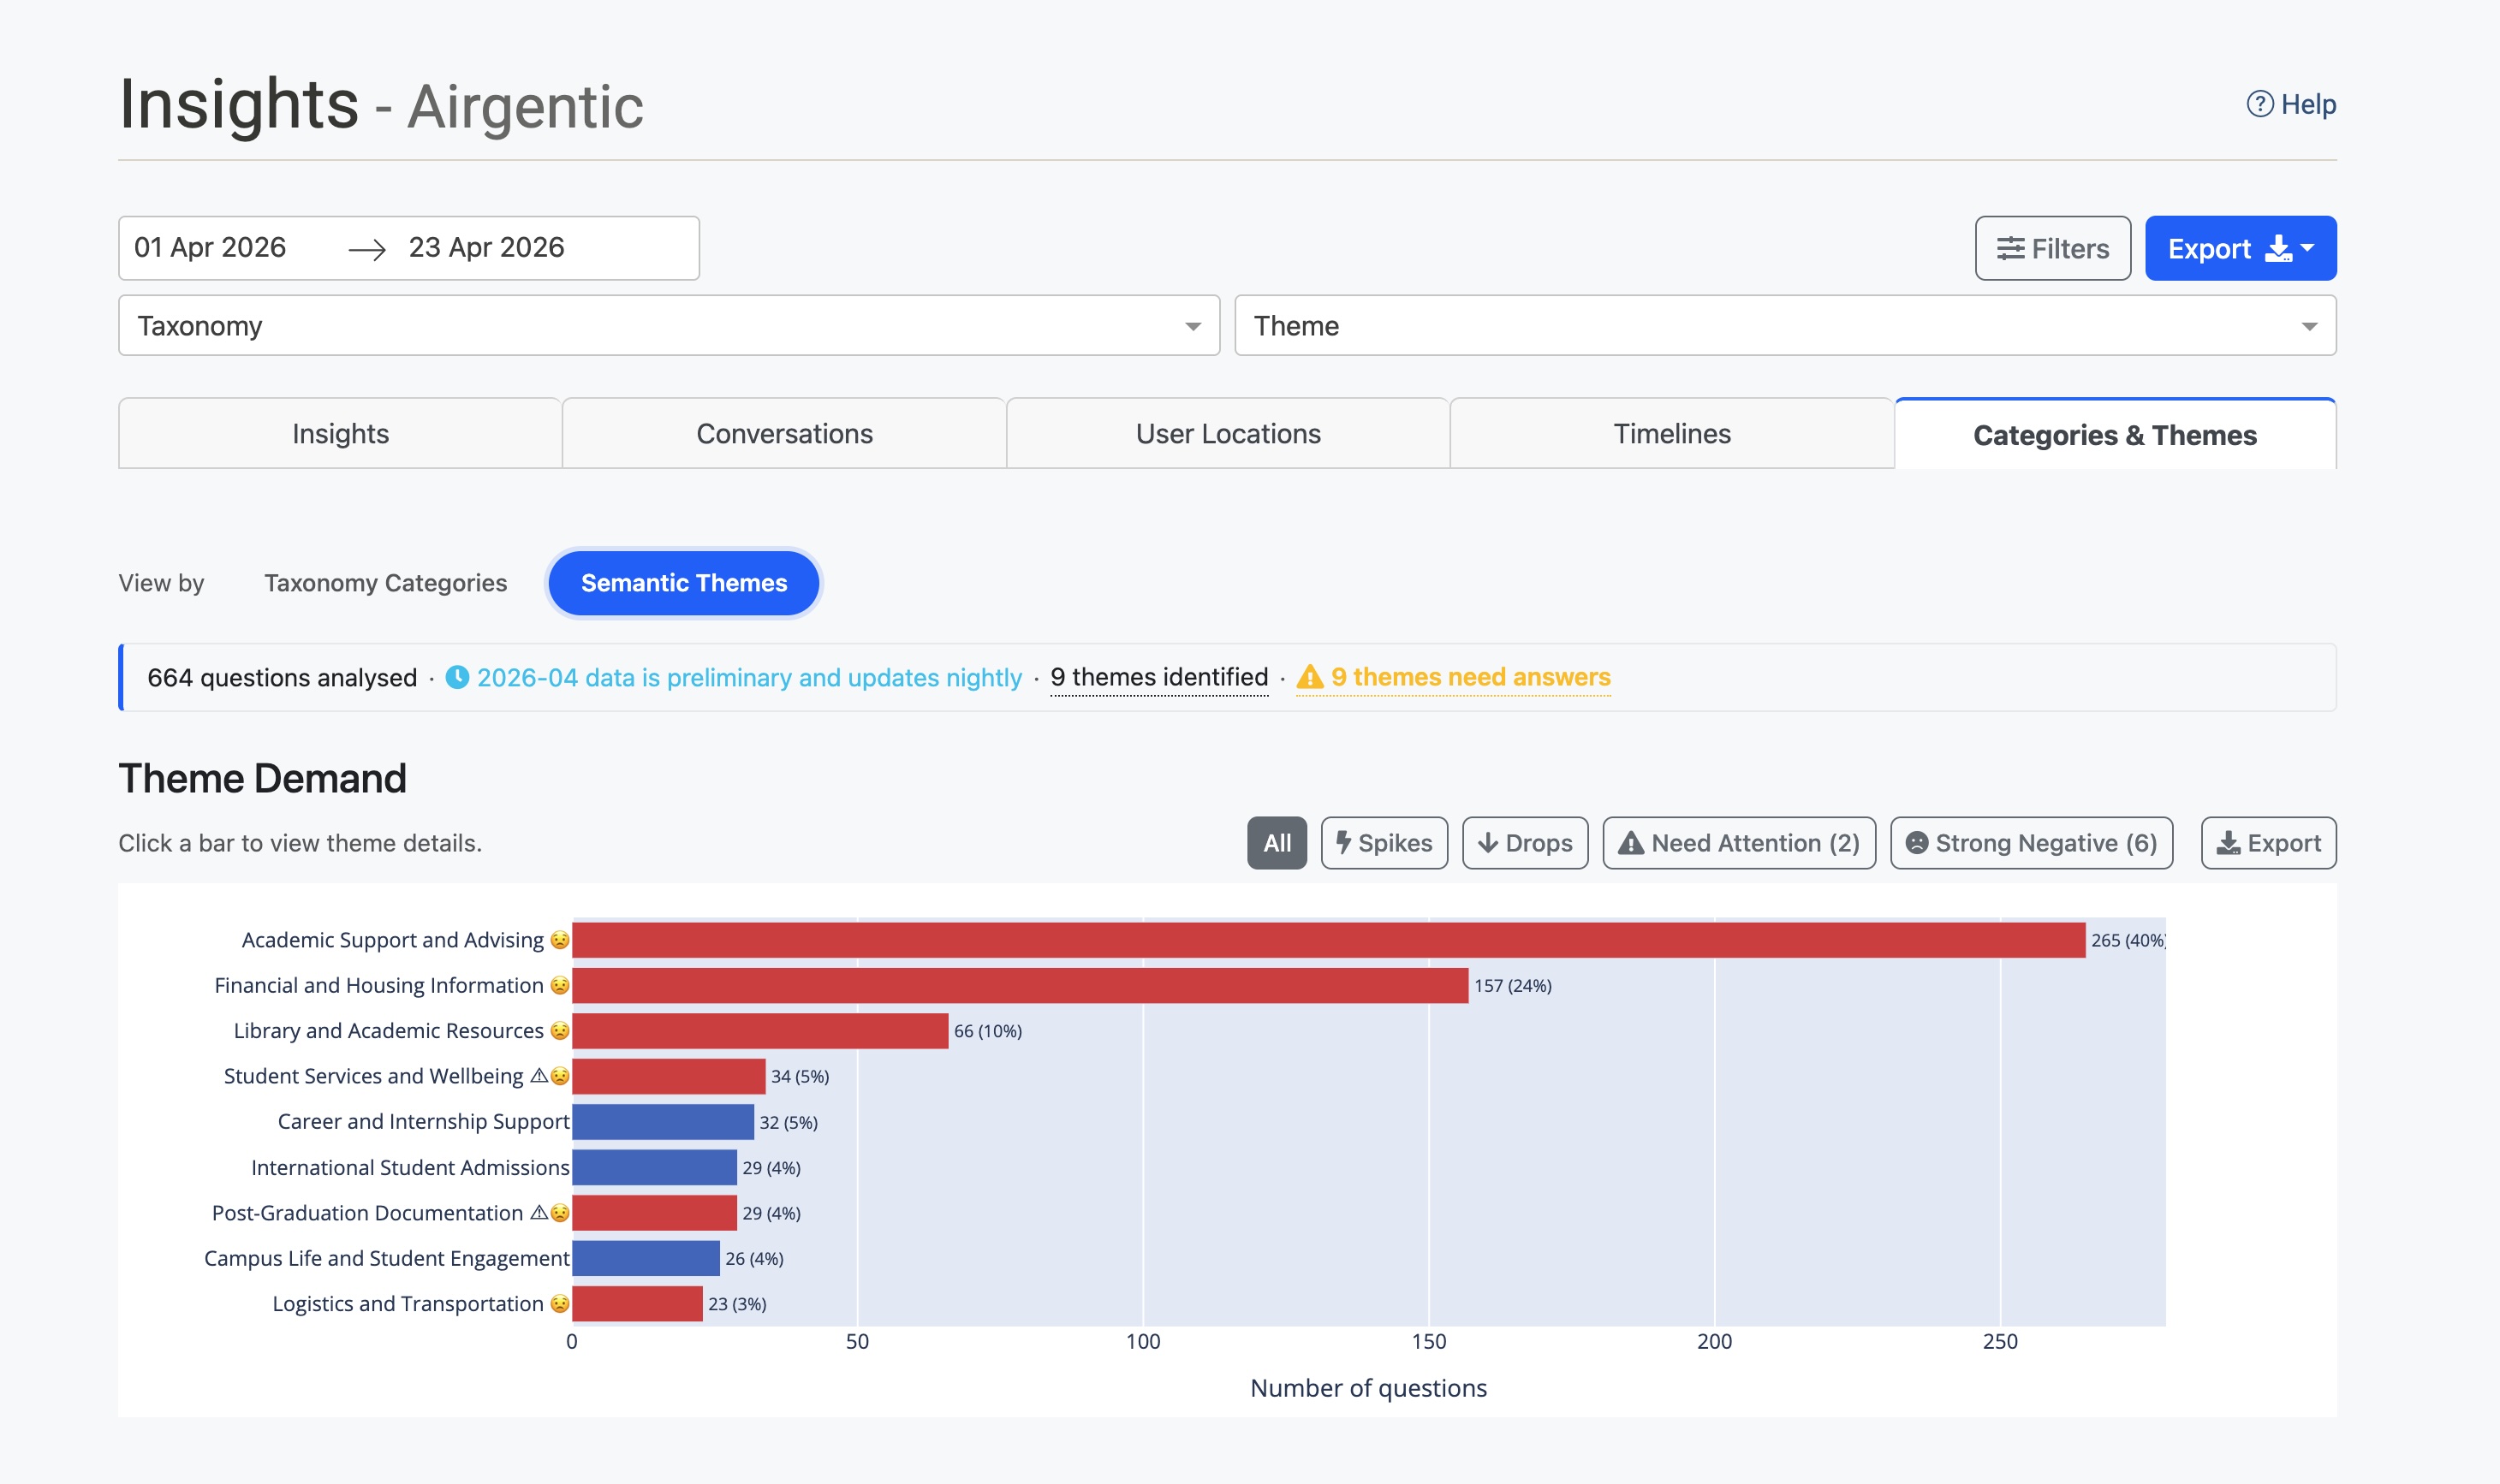Filter themes by the Drops arrow
This screenshot has height=1484, width=2500.
point(1488,843)
